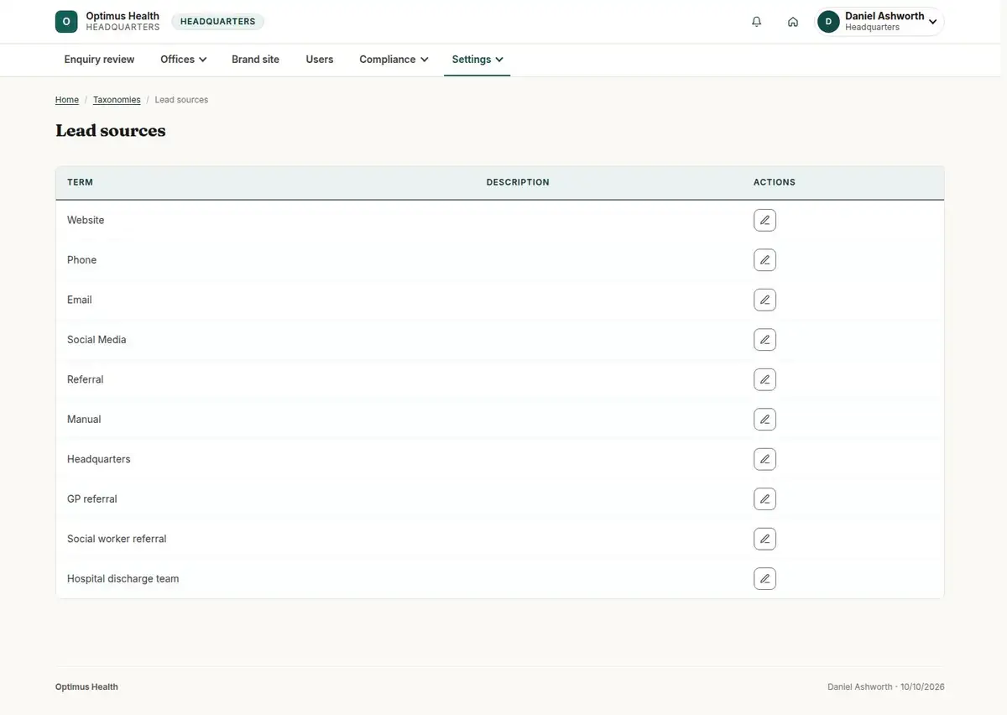Image resolution: width=1007 pixels, height=715 pixels.
Task: Edit the Hospital discharge team lead source
Action: tap(764, 579)
